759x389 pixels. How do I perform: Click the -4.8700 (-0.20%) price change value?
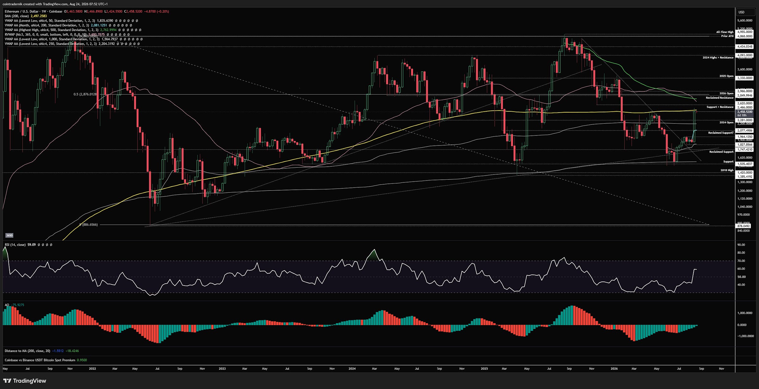(x=157, y=11)
